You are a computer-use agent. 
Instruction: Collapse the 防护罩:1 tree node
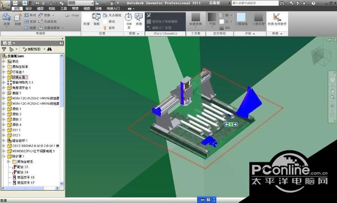point(3,156)
